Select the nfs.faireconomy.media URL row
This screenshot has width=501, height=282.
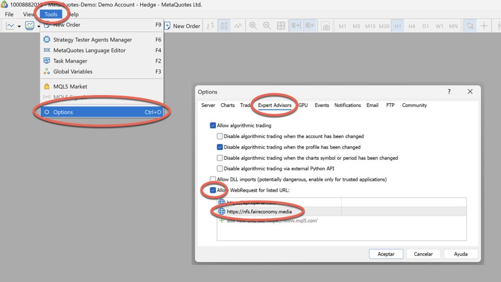click(341, 211)
